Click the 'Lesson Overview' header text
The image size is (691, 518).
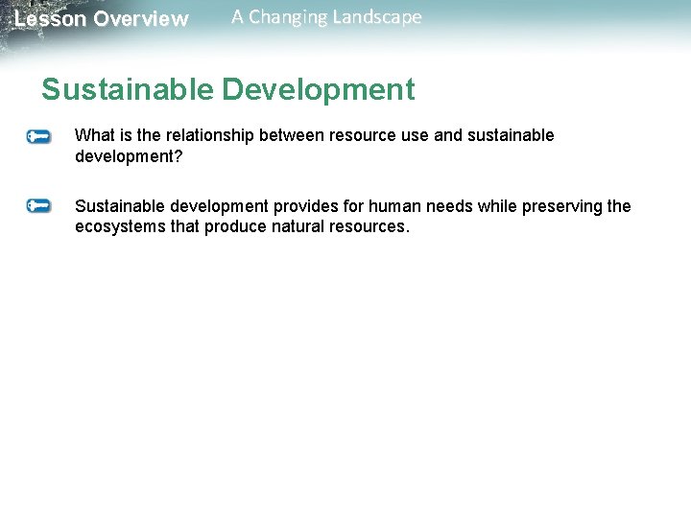102,19
